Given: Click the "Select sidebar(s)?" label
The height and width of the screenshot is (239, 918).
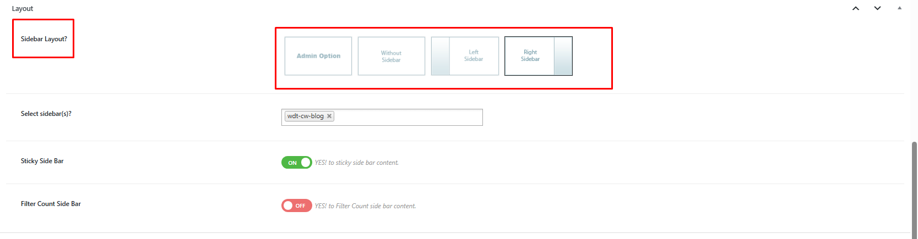Looking at the screenshot, I should click(x=46, y=114).
